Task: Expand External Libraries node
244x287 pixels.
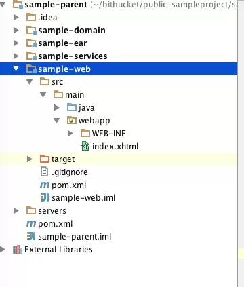Action: [x=3, y=250]
